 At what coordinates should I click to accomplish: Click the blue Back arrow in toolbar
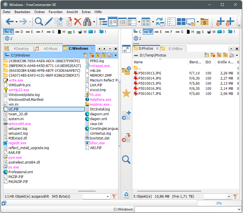click(10, 22)
